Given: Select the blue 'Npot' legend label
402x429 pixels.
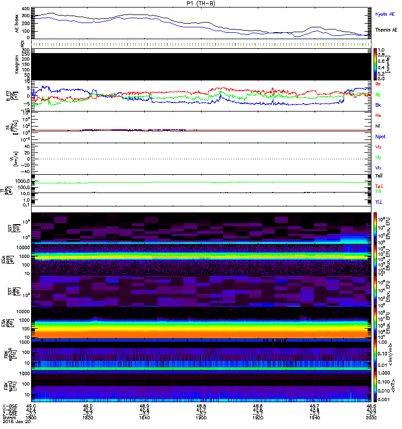Looking at the screenshot, I should coord(381,137).
